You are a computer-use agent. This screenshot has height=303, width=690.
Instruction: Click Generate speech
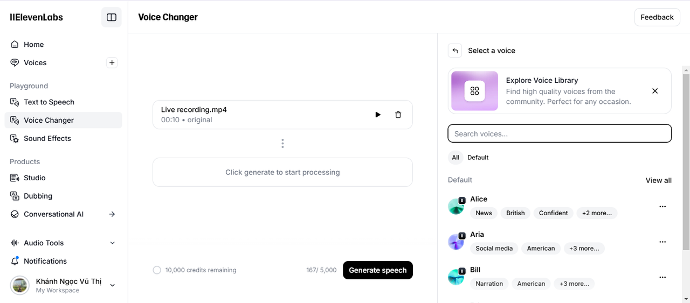point(378,270)
